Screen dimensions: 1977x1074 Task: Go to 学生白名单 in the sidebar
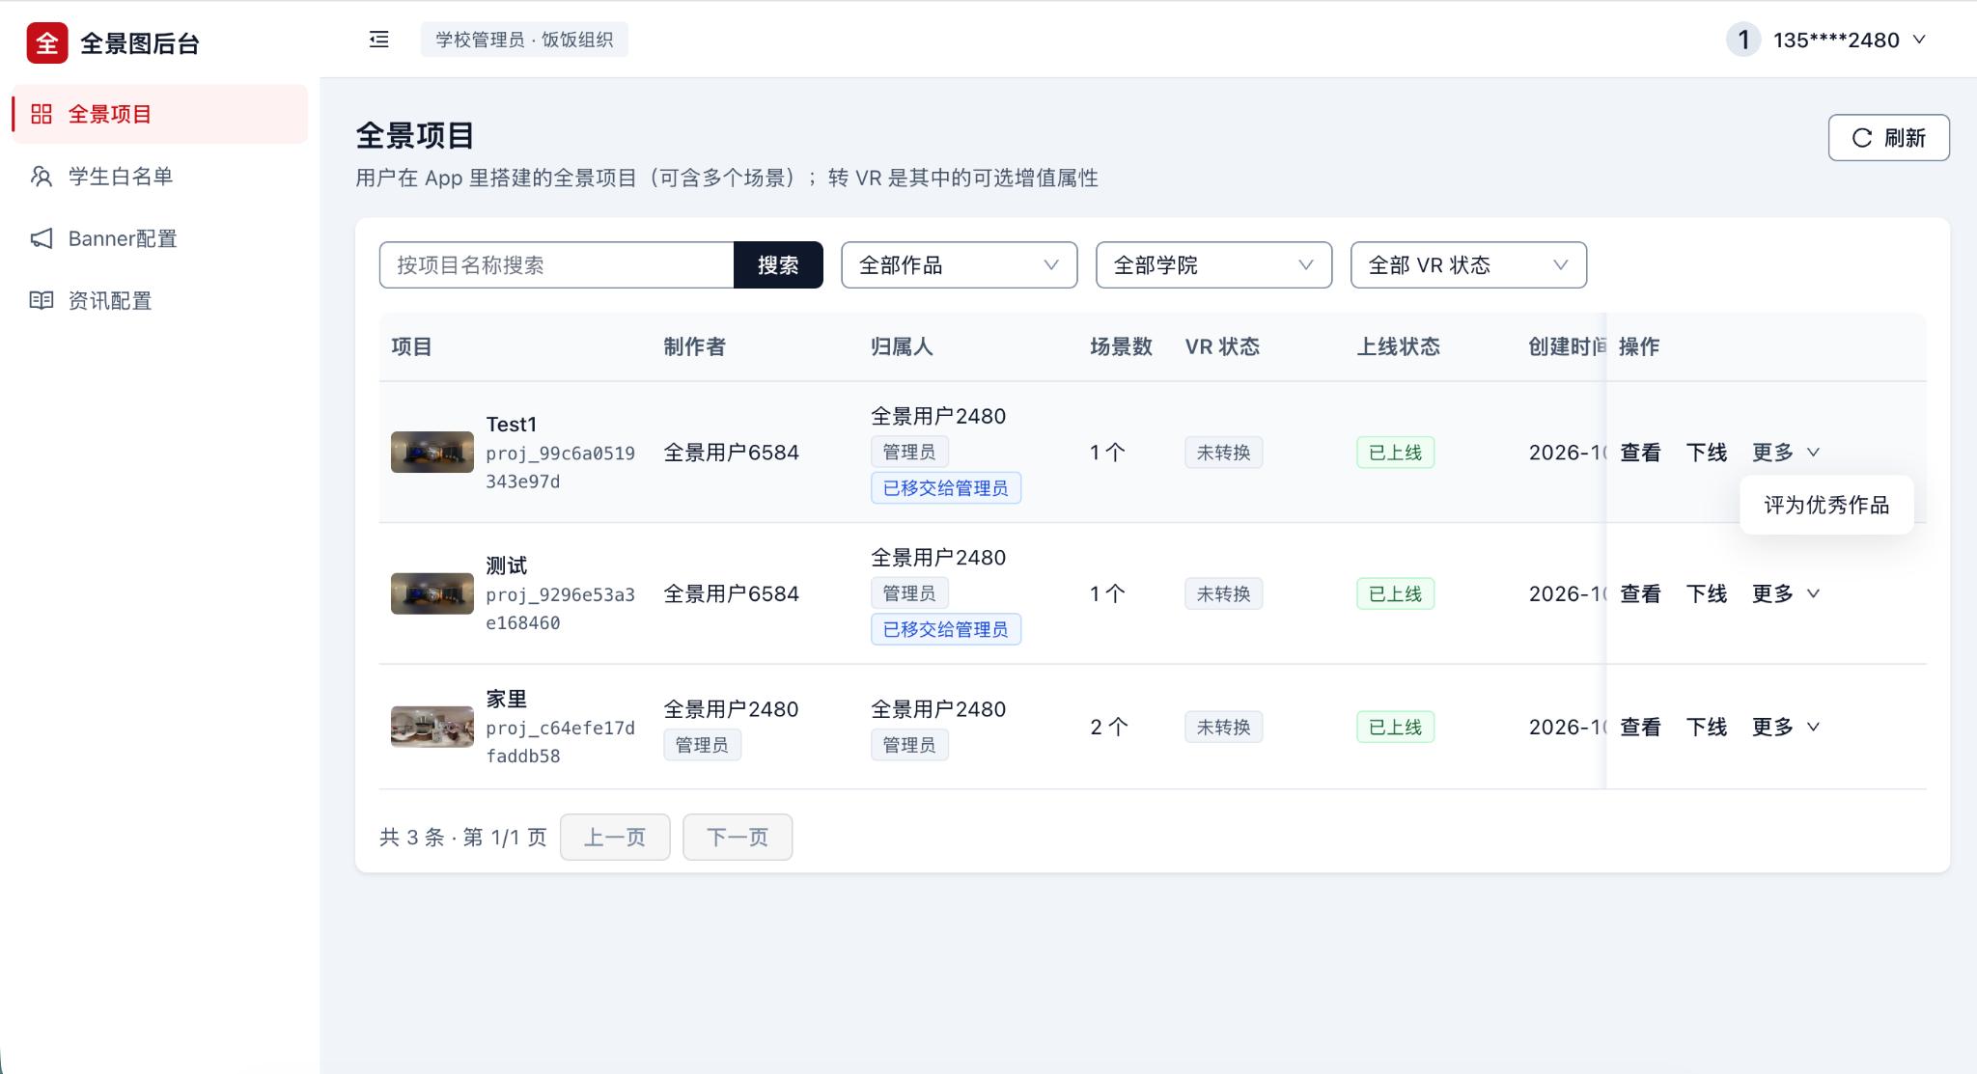click(x=159, y=177)
